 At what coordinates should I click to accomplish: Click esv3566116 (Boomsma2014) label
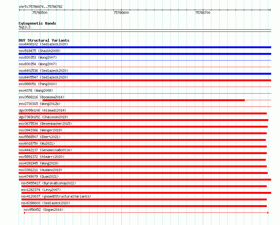click(42, 97)
